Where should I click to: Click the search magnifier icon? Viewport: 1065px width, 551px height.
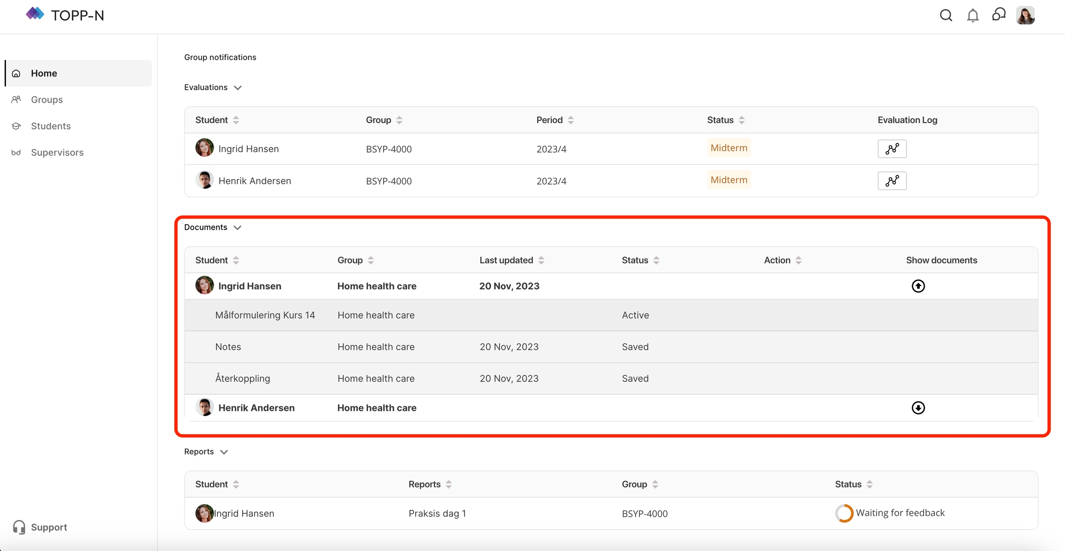pyautogui.click(x=946, y=15)
